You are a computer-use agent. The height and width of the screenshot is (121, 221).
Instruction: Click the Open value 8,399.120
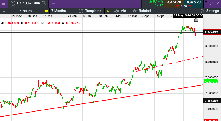pyautogui.click(x=12, y=23)
